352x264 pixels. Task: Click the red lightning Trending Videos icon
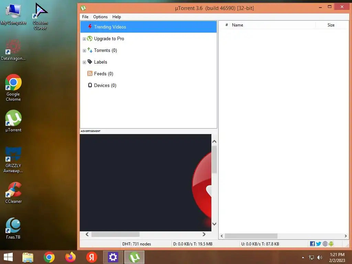coord(90,27)
